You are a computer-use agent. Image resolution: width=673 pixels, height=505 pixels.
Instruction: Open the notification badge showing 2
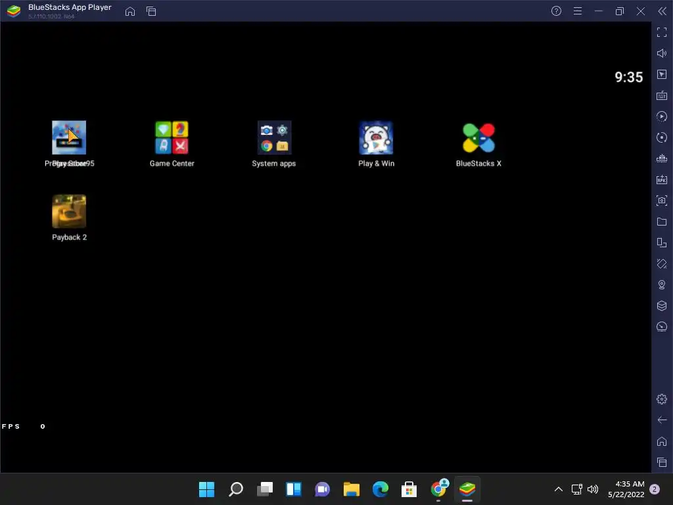pyautogui.click(x=655, y=489)
